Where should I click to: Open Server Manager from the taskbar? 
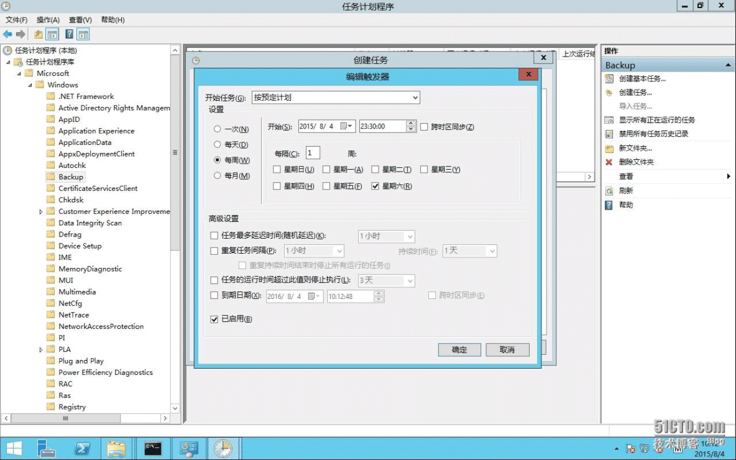click(46, 448)
